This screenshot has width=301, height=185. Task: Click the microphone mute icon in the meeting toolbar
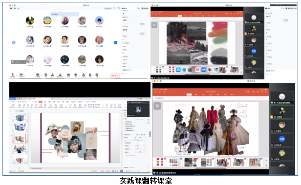[13, 74]
